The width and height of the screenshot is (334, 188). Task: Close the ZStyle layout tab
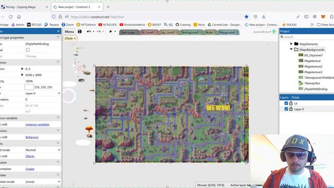pos(75,39)
